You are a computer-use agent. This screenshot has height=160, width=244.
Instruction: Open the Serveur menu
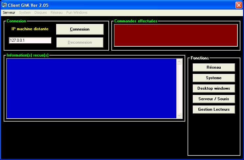point(9,12)
